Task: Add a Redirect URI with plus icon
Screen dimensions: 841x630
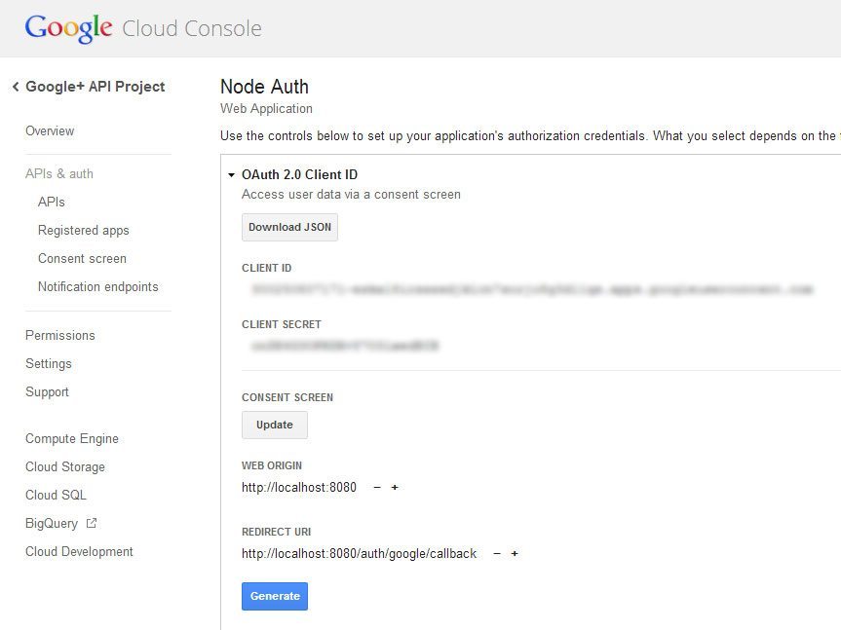Action: pos(515,553)
